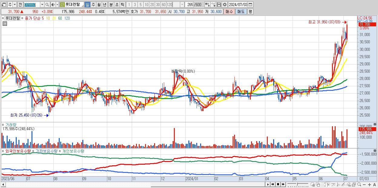The image size is (378, 188).
Task: Click the fast-forward replay button
Action: [x=283, y=184]
